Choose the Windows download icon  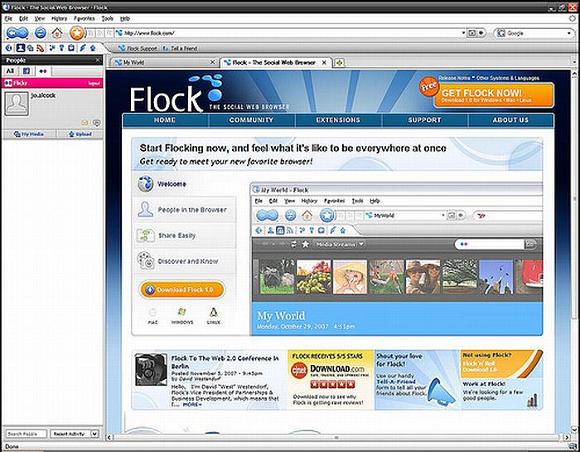[x=182, y=316]
